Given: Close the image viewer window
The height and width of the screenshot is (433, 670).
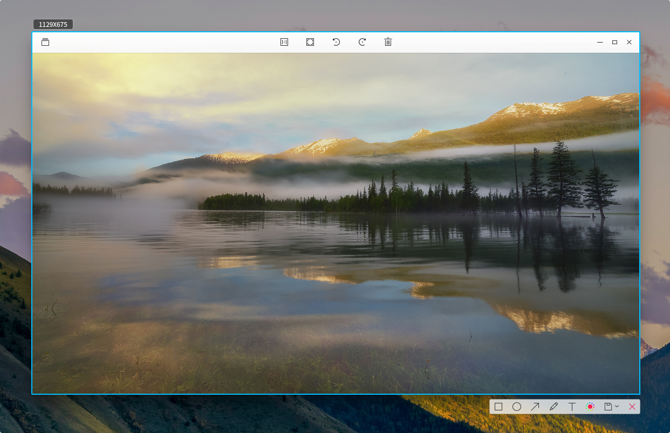Looking at the screenshot, I should pos(629,42).
